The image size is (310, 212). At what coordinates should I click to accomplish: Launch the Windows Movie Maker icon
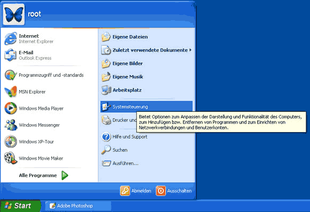[x=11, y=158]
